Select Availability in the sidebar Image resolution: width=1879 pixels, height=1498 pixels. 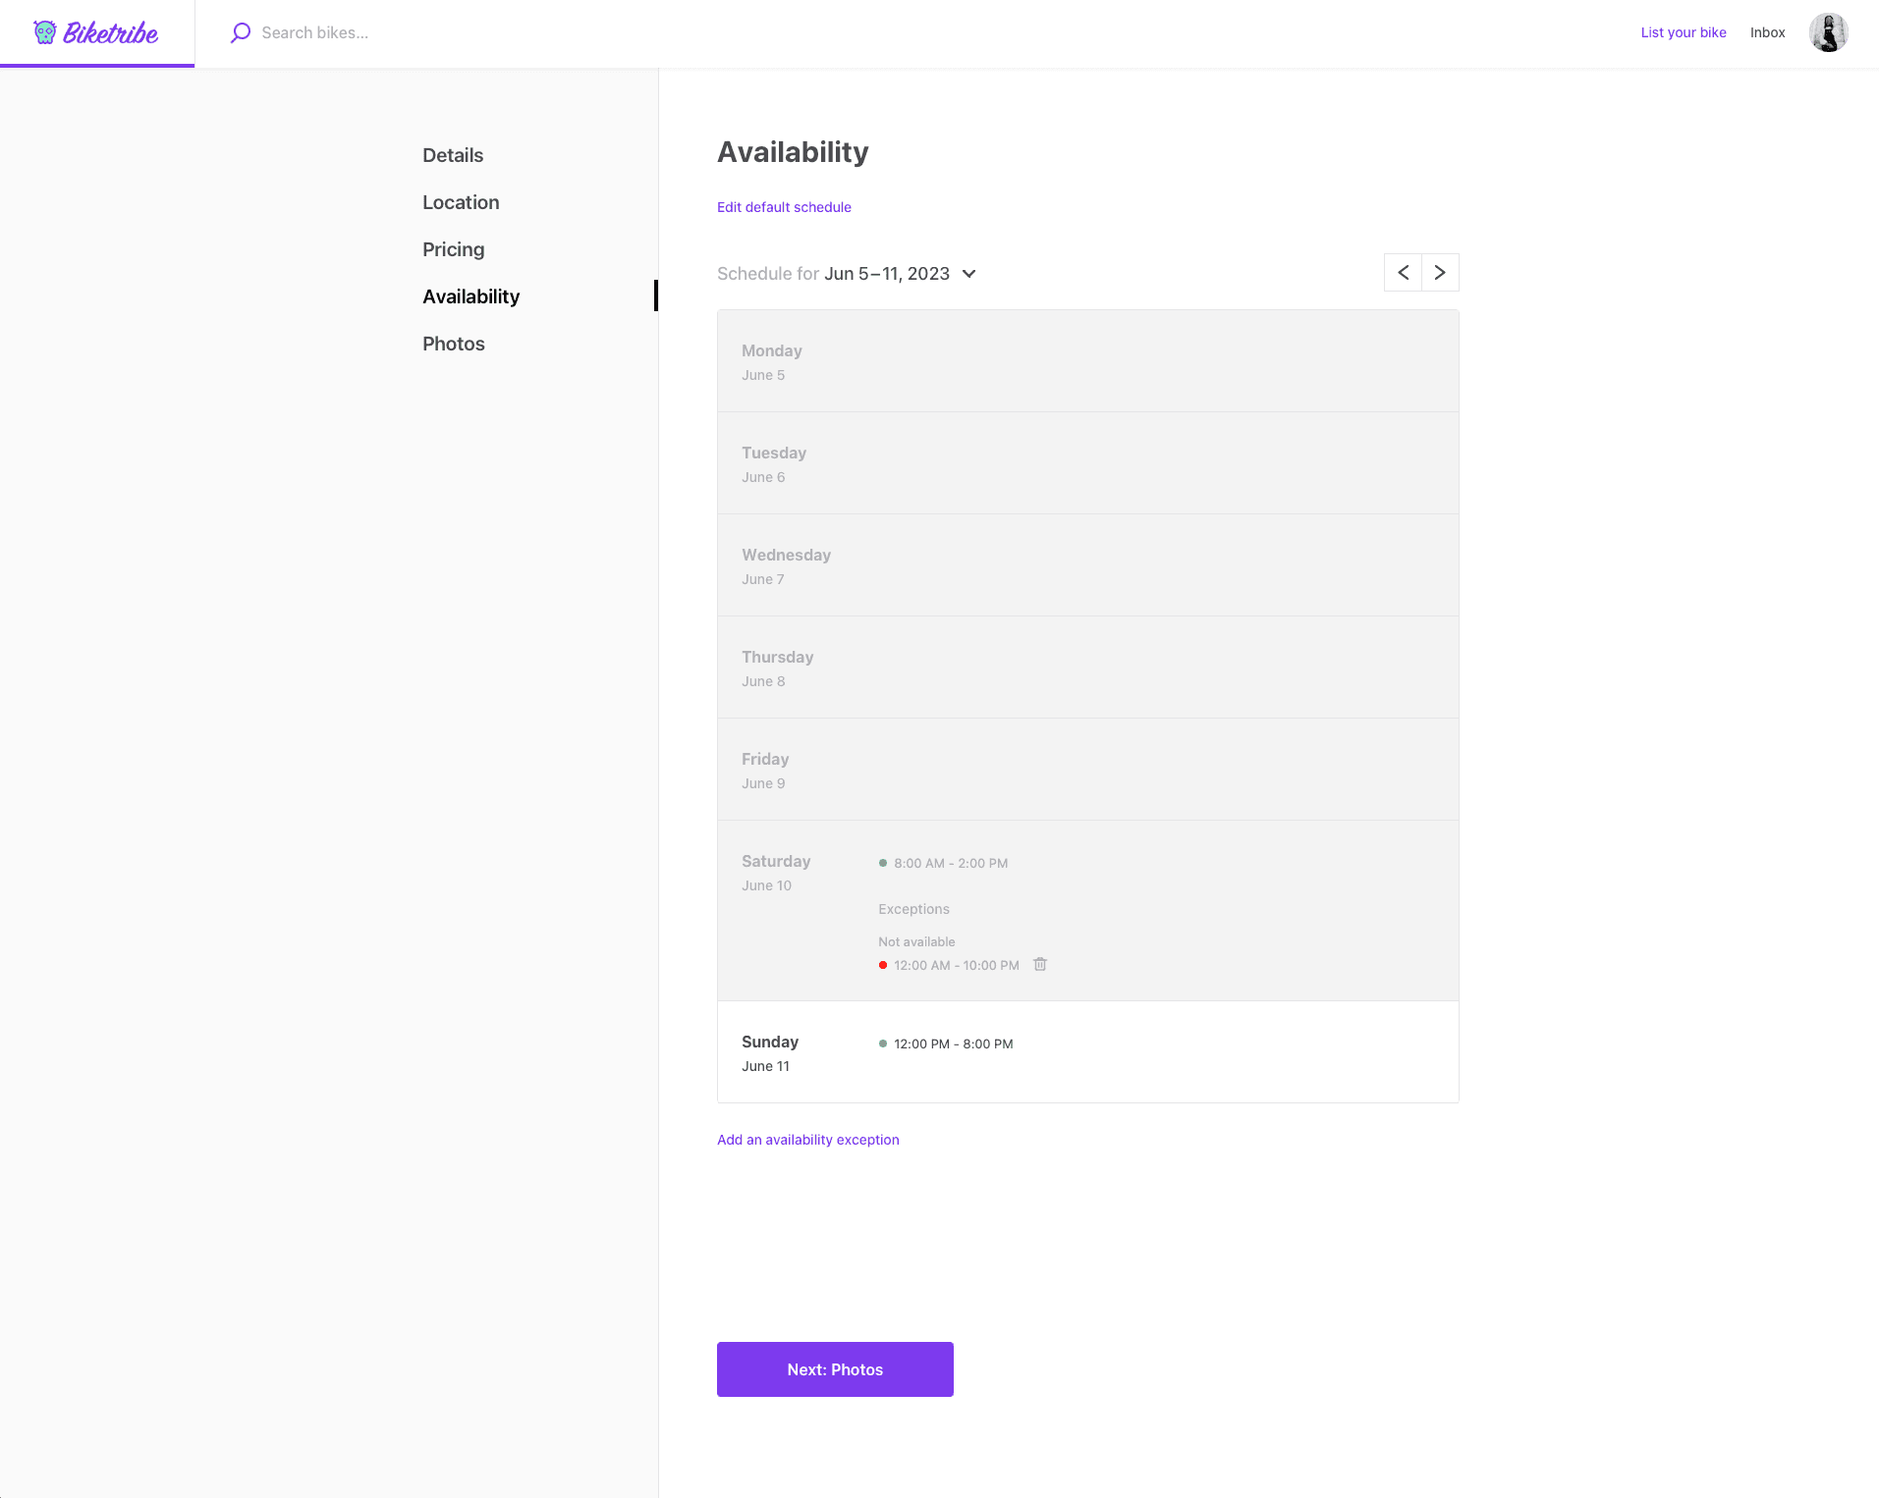pyautogui.click(x=470, y=296)
